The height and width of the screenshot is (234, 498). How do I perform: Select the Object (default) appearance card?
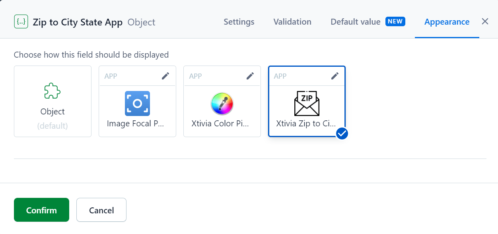click(x=53, y=101)
